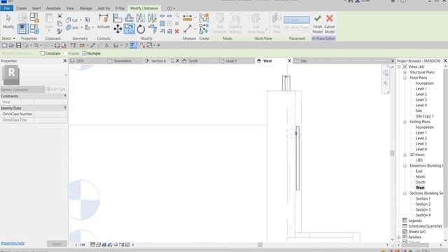Select the Move tool
The height and width of the screenshot is (252, 448).
[118, 29]
